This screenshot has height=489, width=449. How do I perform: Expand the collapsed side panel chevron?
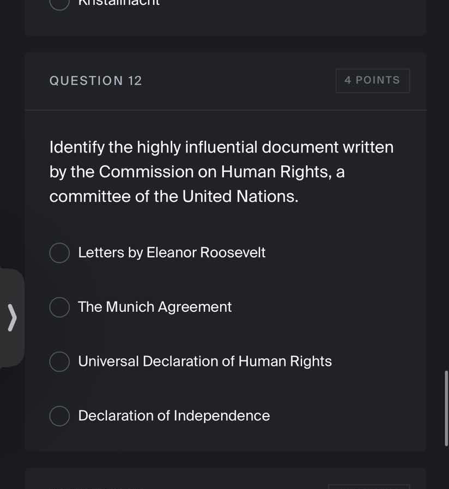[12, 317]
